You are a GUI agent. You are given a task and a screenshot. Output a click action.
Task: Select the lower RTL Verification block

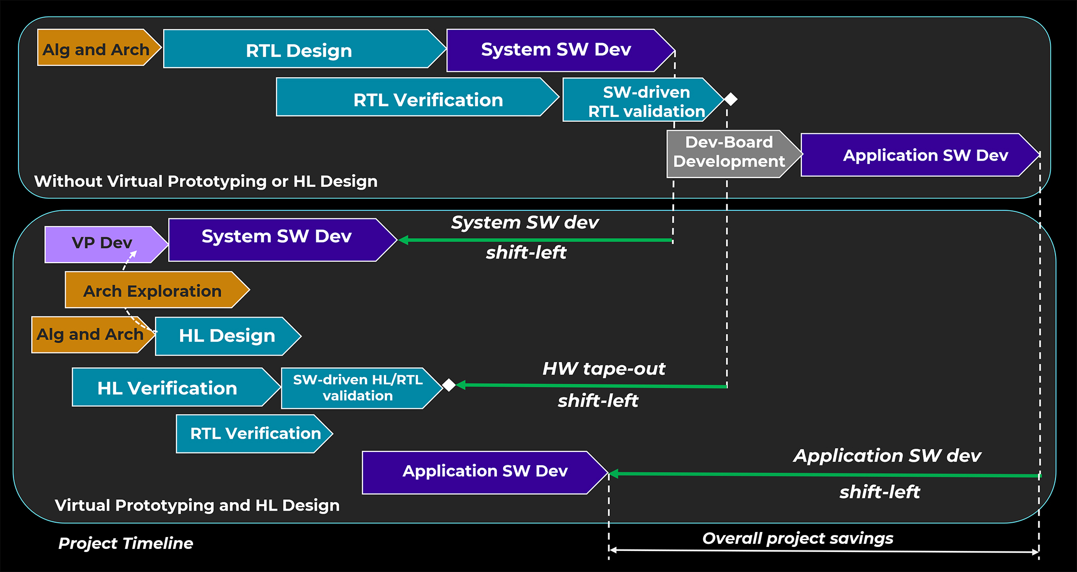[255, 433]
